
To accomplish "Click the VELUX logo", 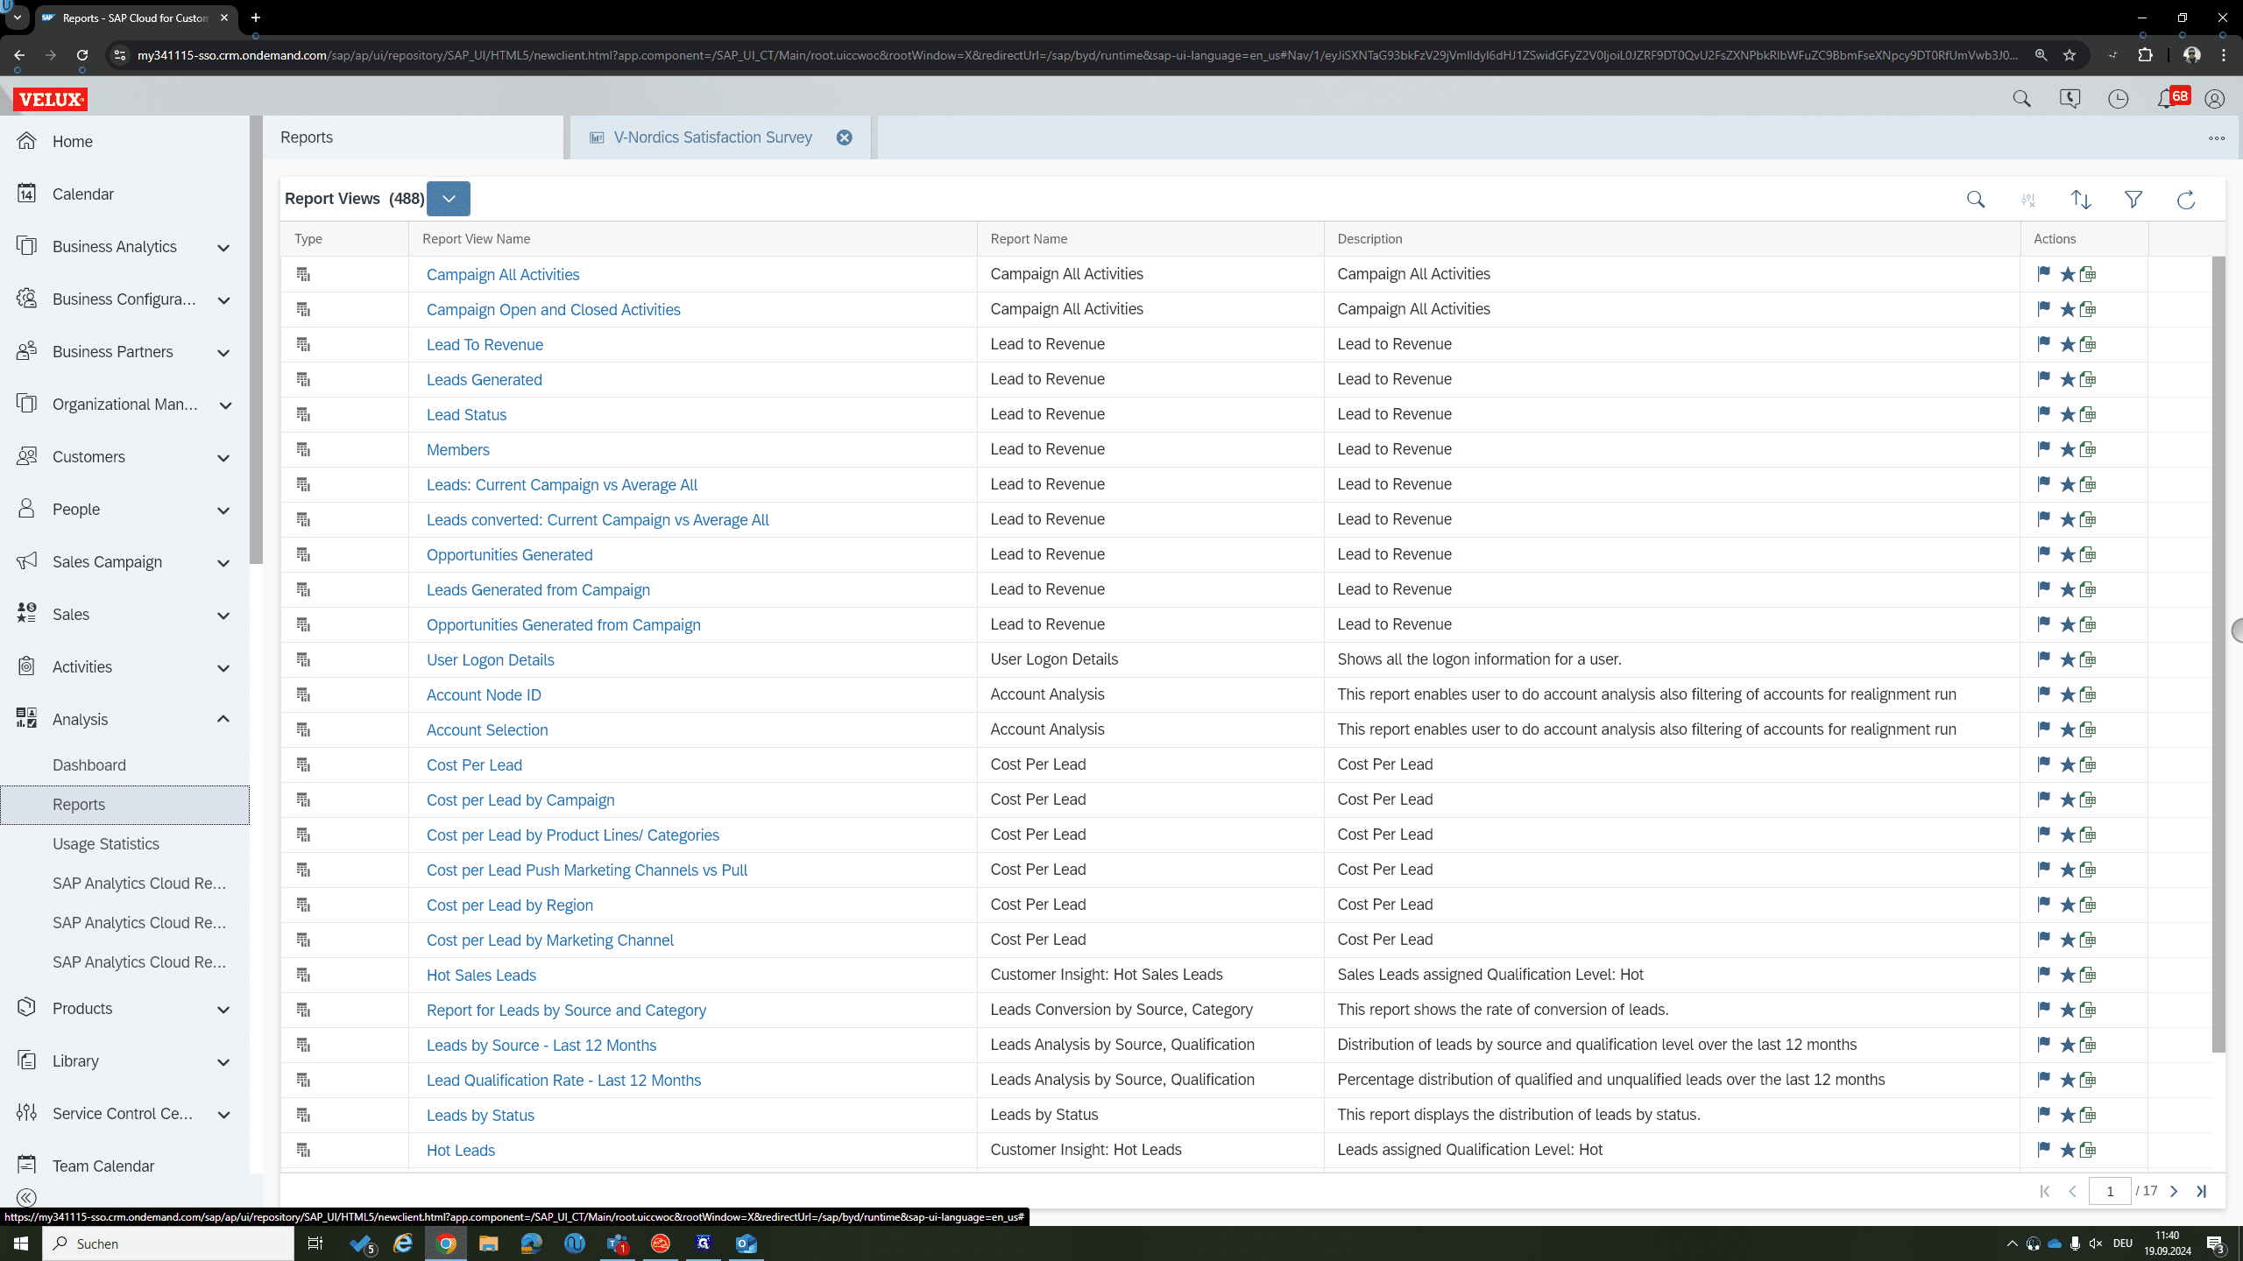I will click(51, 99).
